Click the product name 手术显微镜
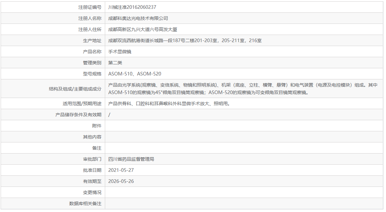386x212 pixels. coord(119,51)
